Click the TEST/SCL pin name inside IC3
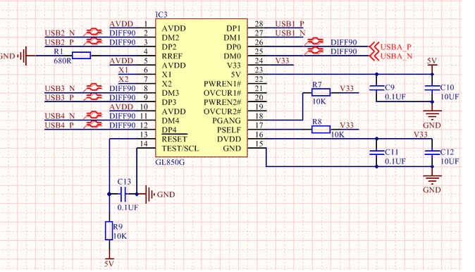Screen dimensions: 475x272 click(x=180, y=149)
